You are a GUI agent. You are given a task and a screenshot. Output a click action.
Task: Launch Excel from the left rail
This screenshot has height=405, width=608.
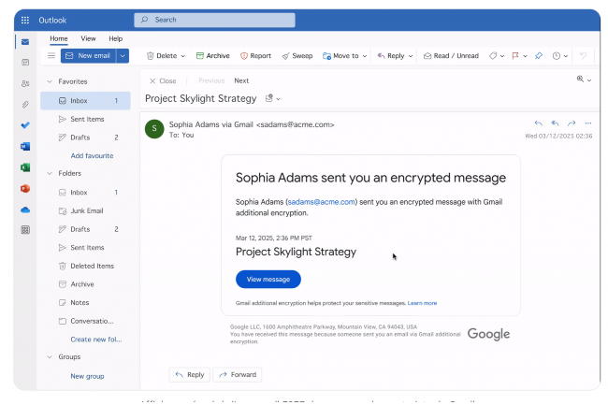(x=25, y=167)
